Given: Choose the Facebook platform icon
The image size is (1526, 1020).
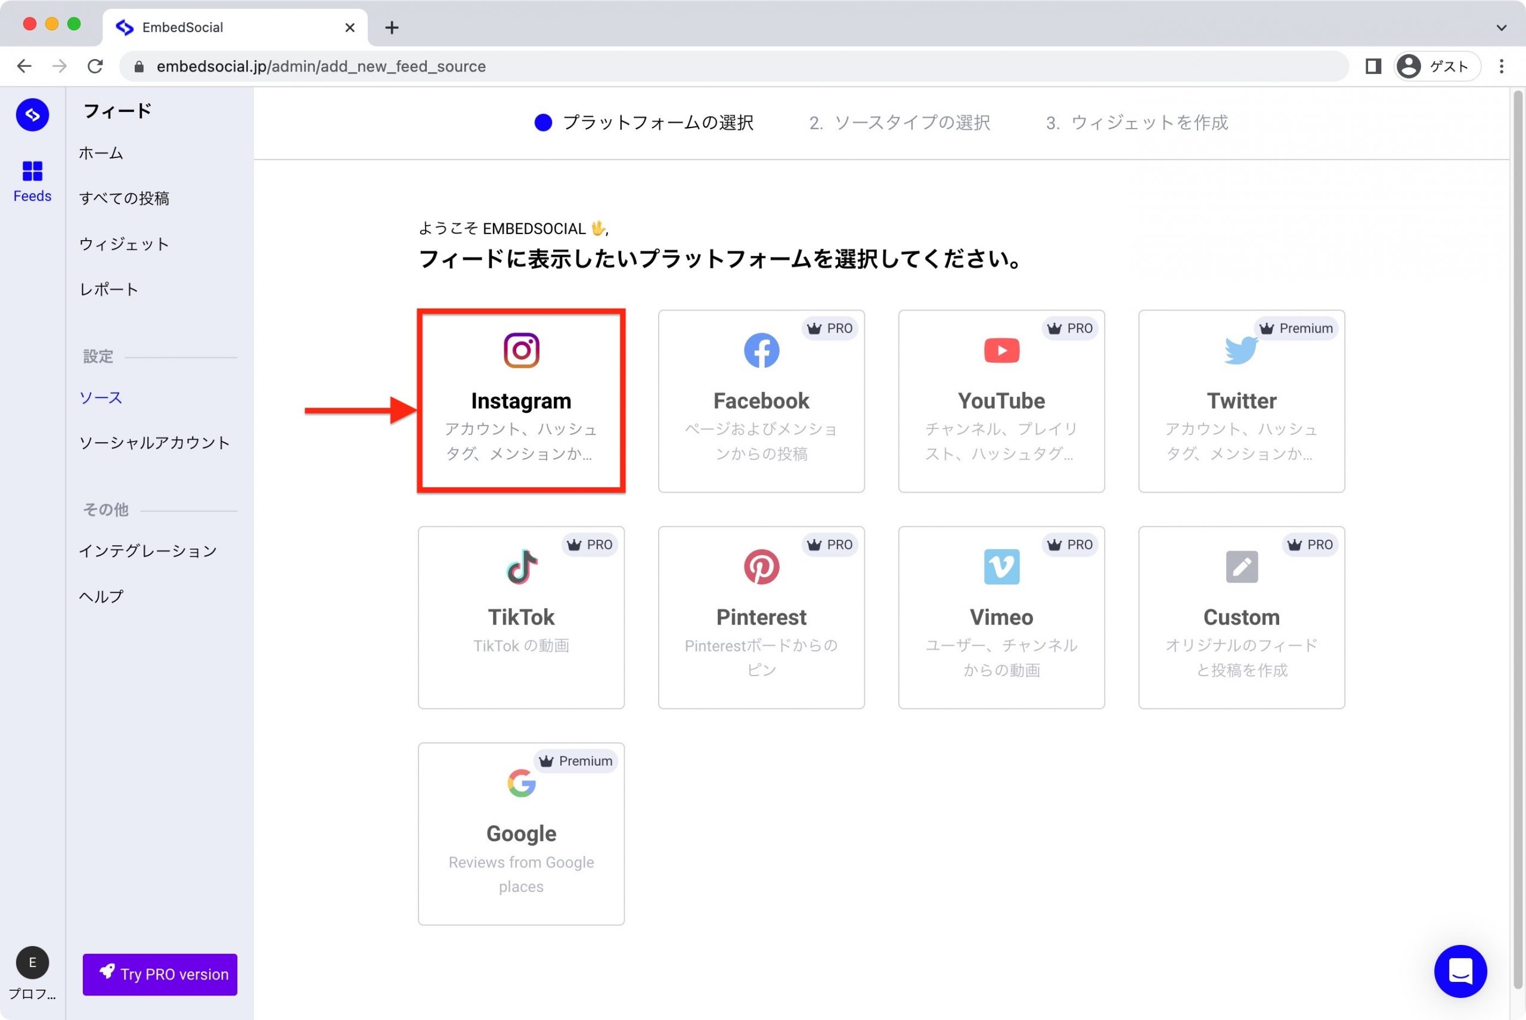Looking at the screenshot, I should (x=761, y=350).
